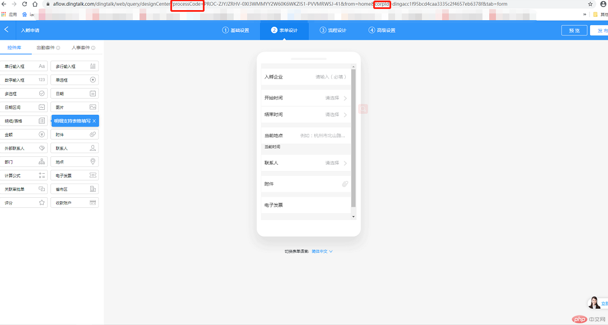This screenshot has height=325, width=608.
Task: Select the 计算公式 formula component
Action: 24,175
